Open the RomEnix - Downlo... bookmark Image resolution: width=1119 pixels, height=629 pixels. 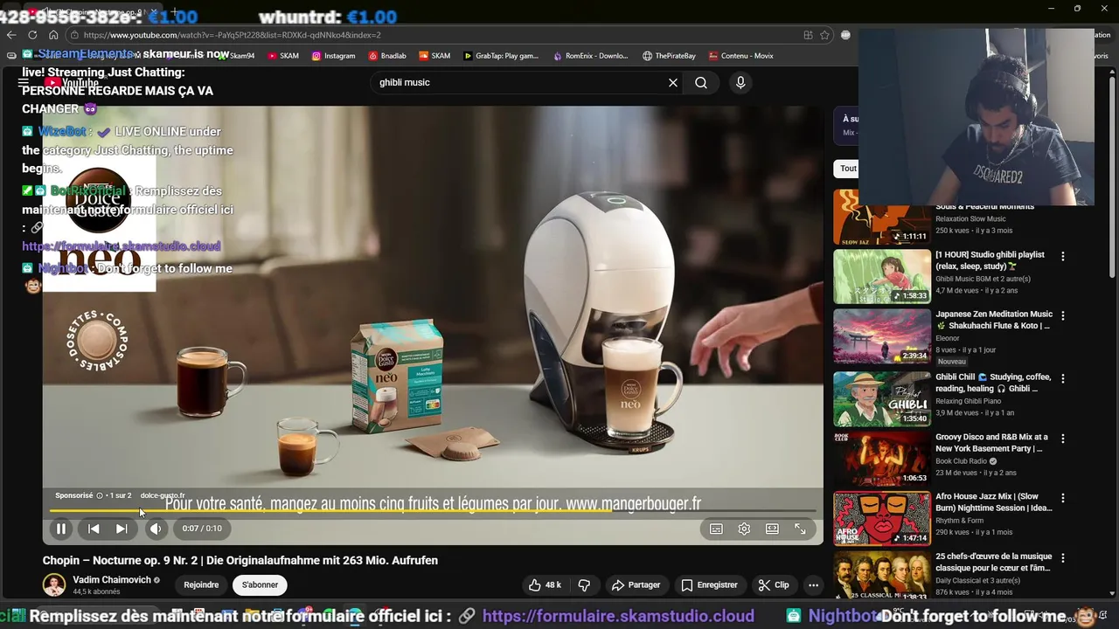pos(590,56)
